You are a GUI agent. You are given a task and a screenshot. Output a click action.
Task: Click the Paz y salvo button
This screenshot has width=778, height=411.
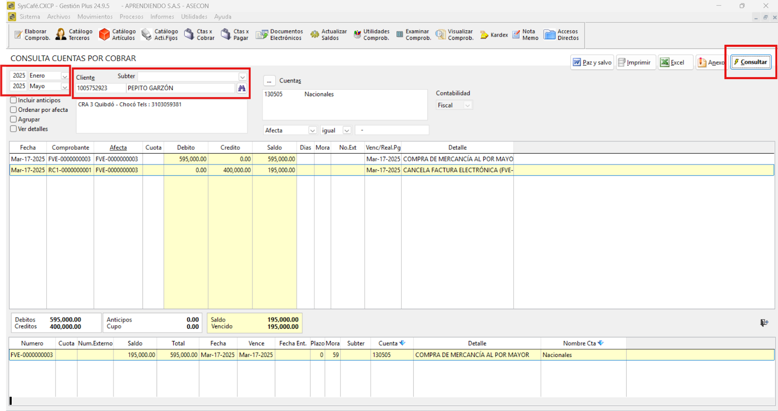592,63
